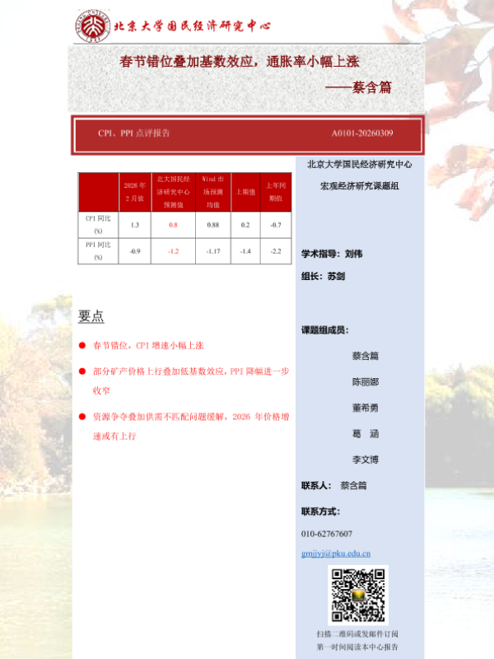The image size is (494, 659).
Task: Click the red 0.8 CPI forecast value
Action: 173,225
